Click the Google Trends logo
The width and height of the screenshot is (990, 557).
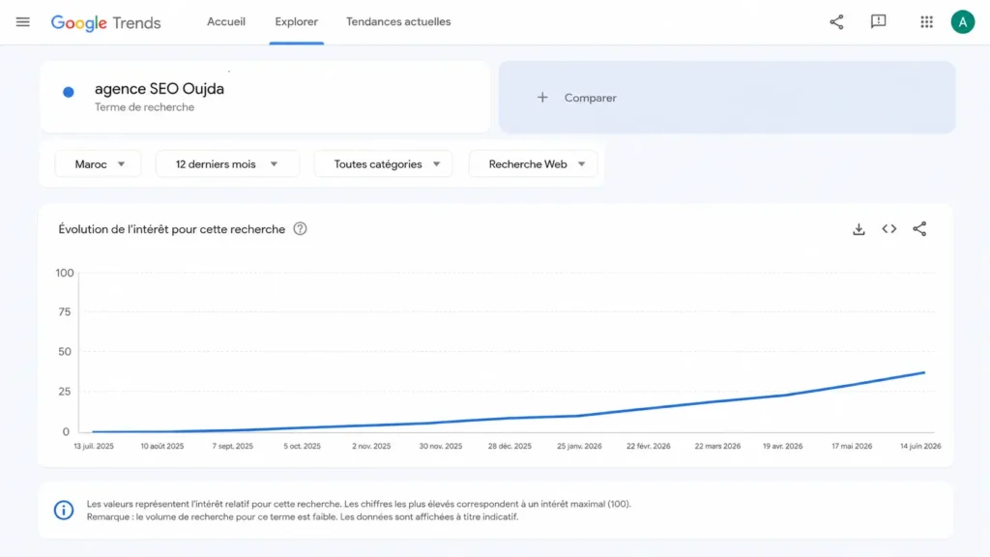(x=105, y=23)
